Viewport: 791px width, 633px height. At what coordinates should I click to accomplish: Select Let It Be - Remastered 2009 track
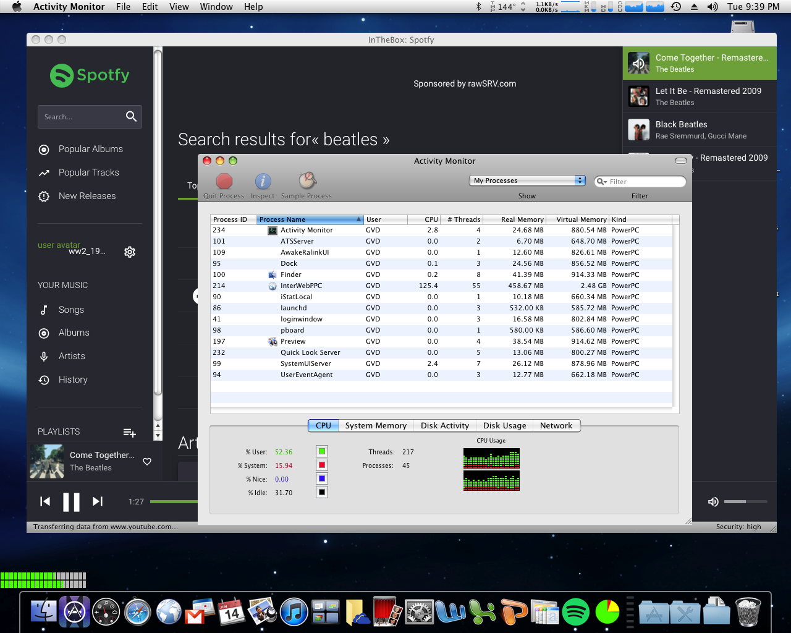click(x=700, y=96)
